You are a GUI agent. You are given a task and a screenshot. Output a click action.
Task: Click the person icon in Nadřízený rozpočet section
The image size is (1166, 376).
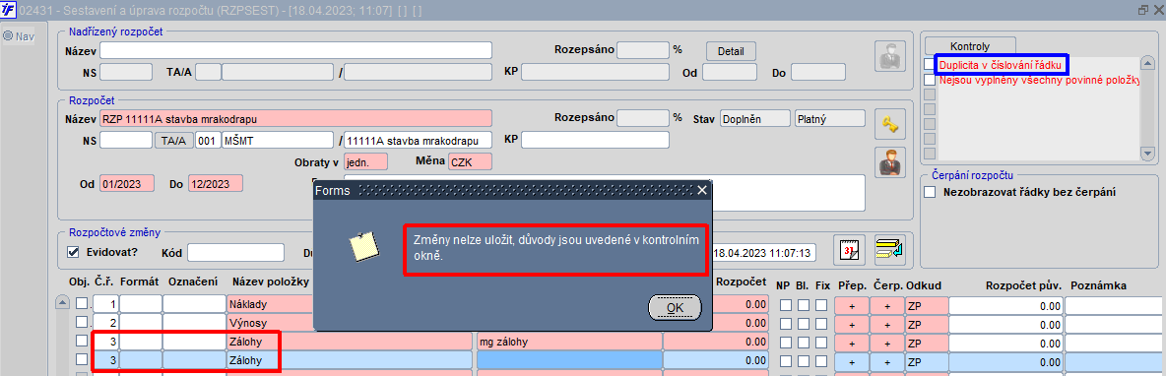pos(891,56)
